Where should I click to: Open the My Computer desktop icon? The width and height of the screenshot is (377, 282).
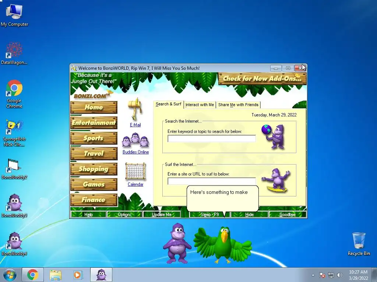click(x=14, y=15)
